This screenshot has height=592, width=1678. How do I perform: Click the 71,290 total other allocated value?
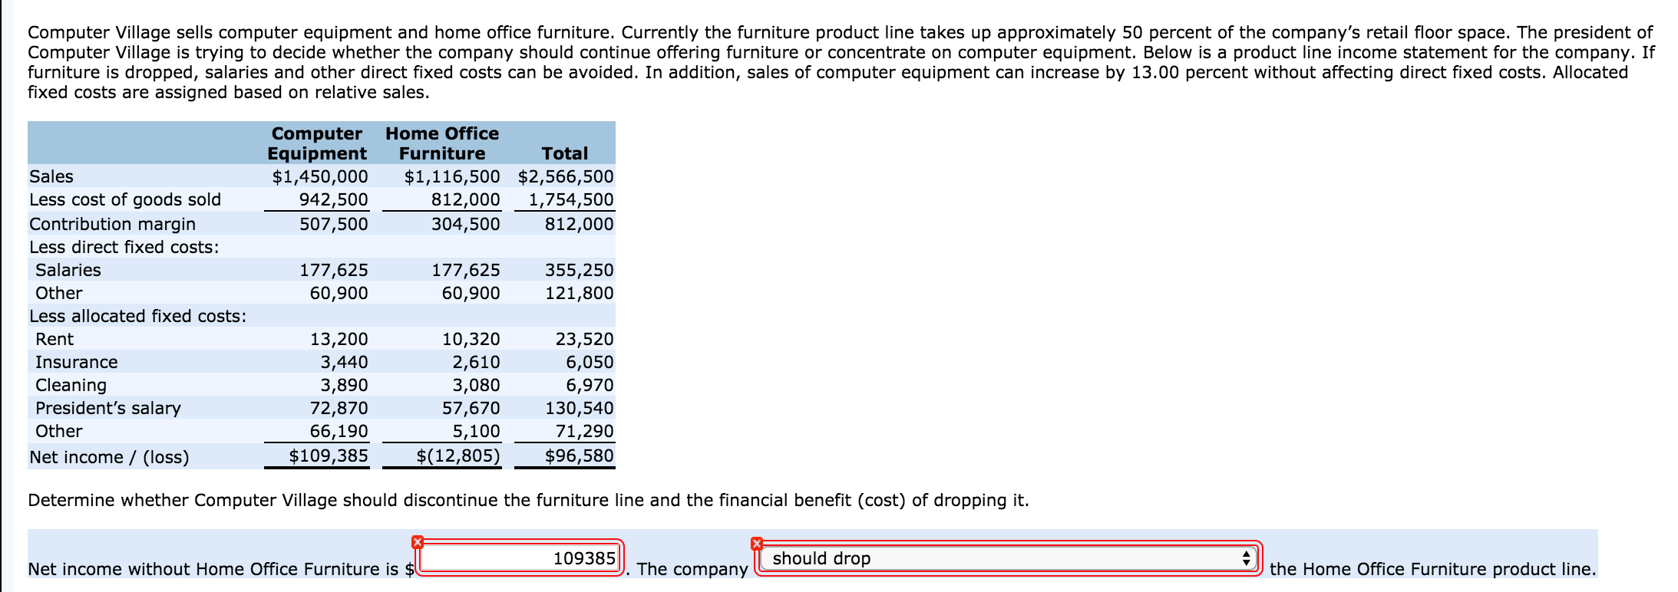584,431
